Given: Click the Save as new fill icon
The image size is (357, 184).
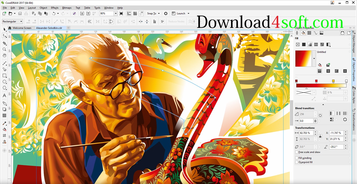Looking at the screenshot, I should click(328, 65).
